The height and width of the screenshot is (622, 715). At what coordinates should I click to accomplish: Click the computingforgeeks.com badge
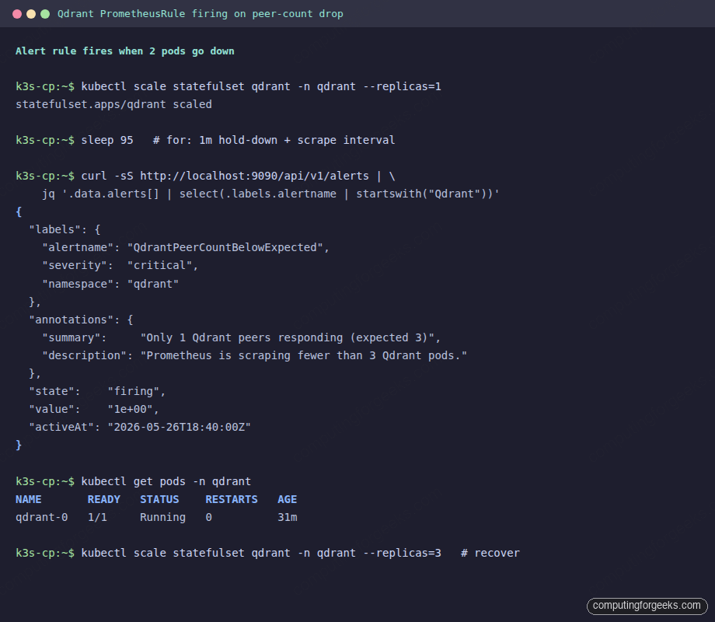click(647, 606)
